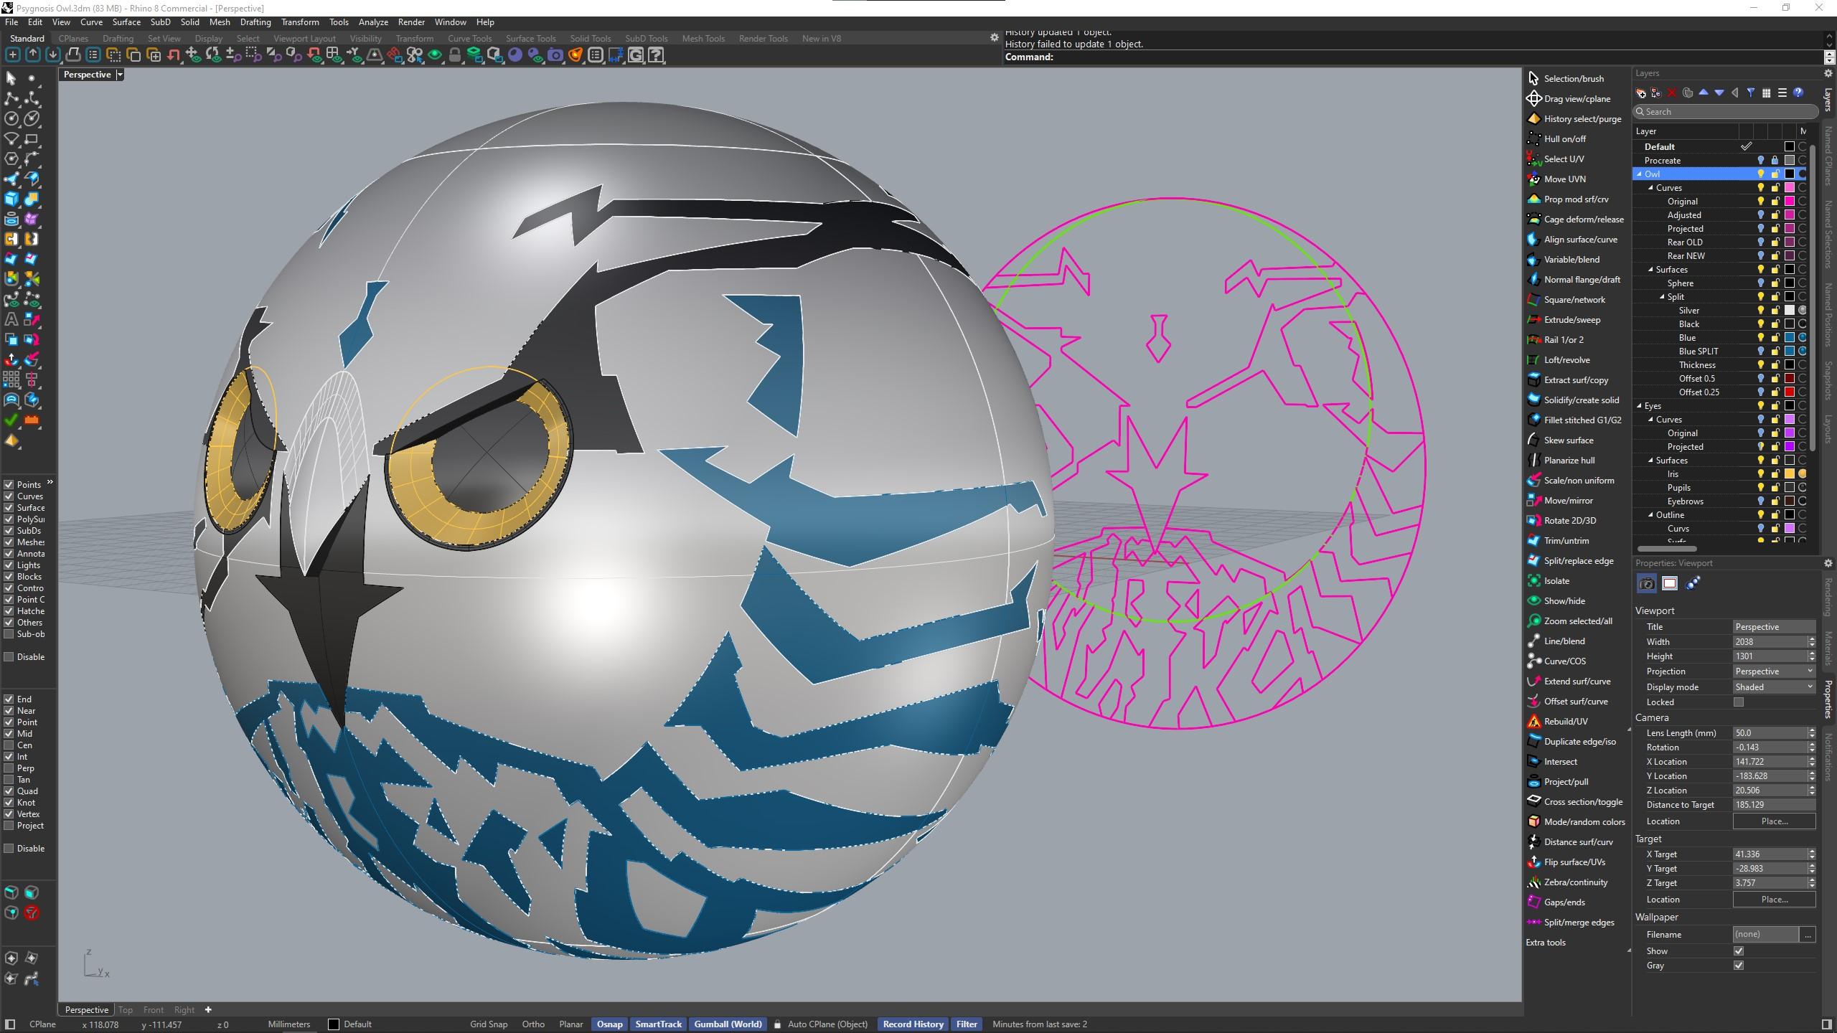The width and height of the screenshot is (1837, 1033).
Task: Open the Surface menu
Action: pos(126,22)
